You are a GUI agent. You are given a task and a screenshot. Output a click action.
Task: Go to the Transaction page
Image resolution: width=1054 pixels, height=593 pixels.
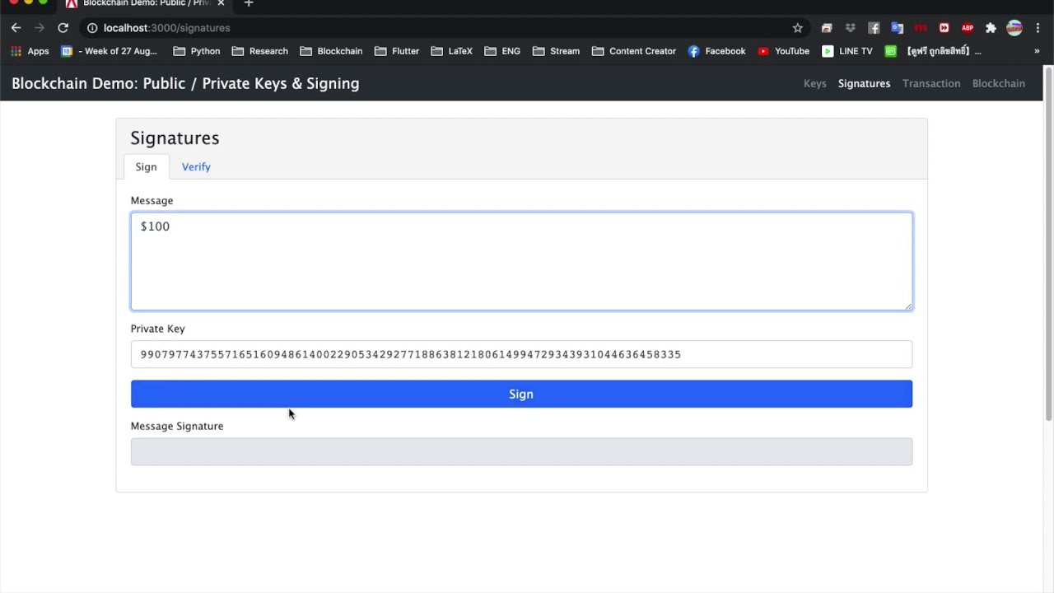(931, 83)
